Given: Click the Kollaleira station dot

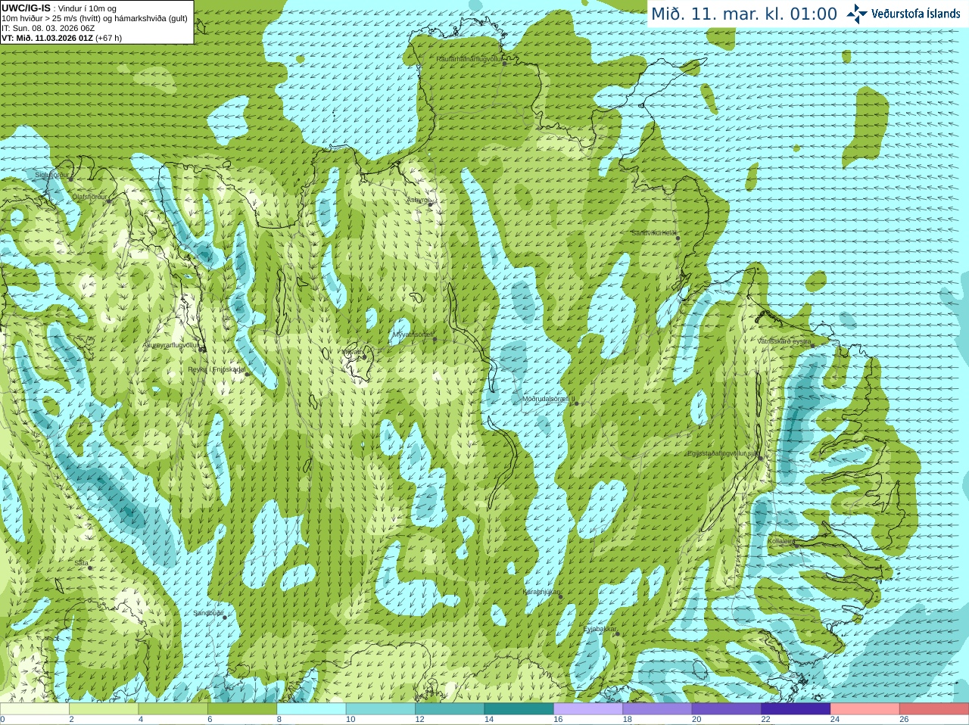Looking at the screenshot, I should (x=796, y=544).
